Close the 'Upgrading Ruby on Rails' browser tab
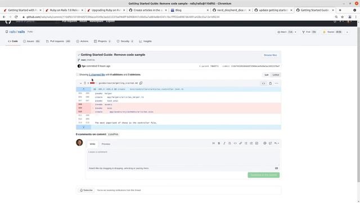Image resolution: width=360 pixels, height=203 pixels. [124, 10]
